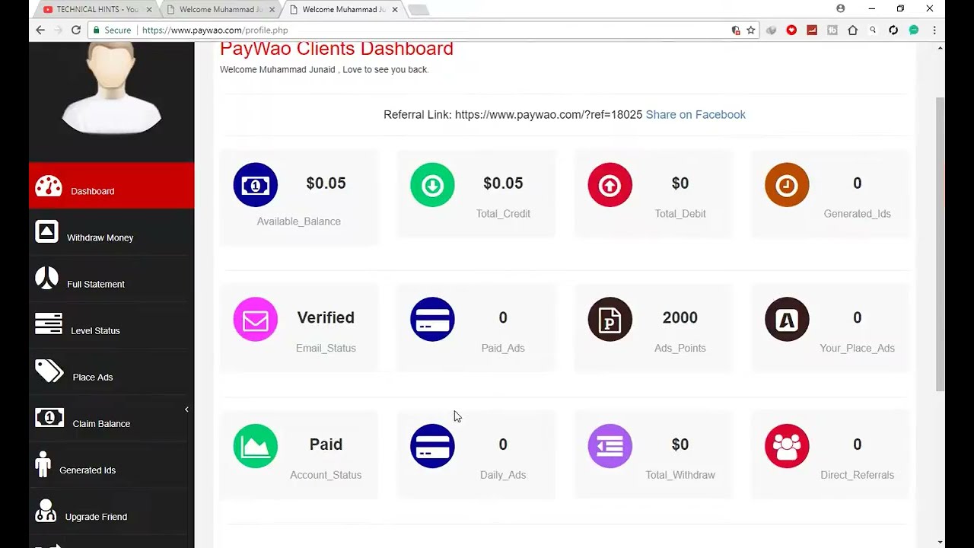Open a new browser tab
The image size is (974, 548).
coord(419,10)
